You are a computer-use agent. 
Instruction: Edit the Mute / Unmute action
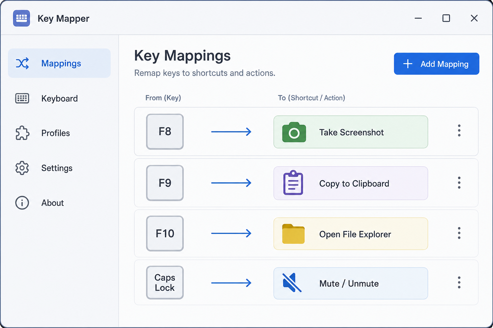point(351,283)
